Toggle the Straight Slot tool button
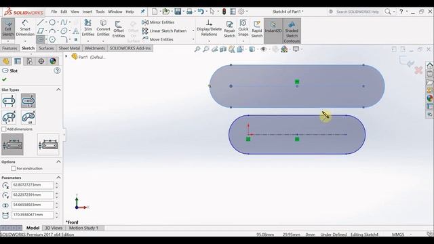The image size is (434, 244). (41, 39)
